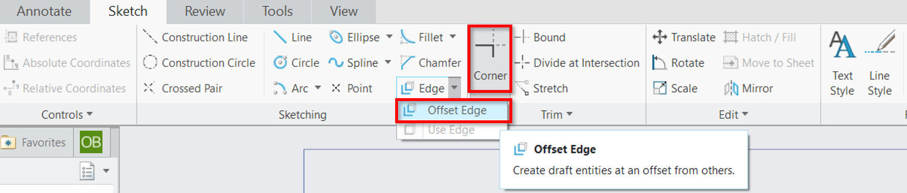Screen dimensions: 907x193
Task: Choose the Chamfer tool
Action: 430,63
